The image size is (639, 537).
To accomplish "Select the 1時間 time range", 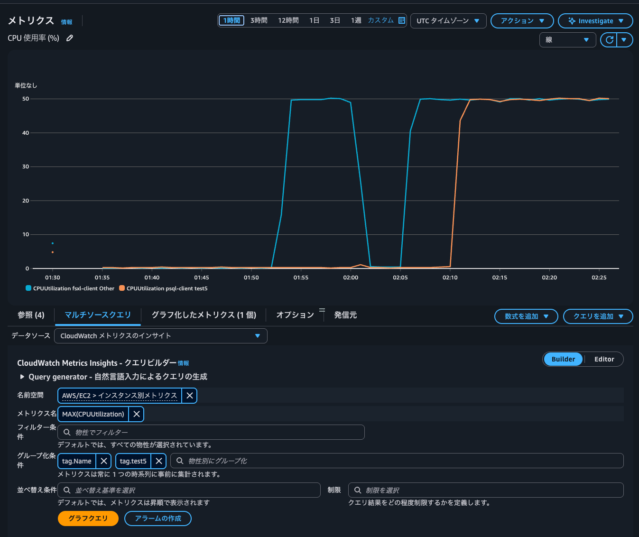I will (x=232, y=20).
